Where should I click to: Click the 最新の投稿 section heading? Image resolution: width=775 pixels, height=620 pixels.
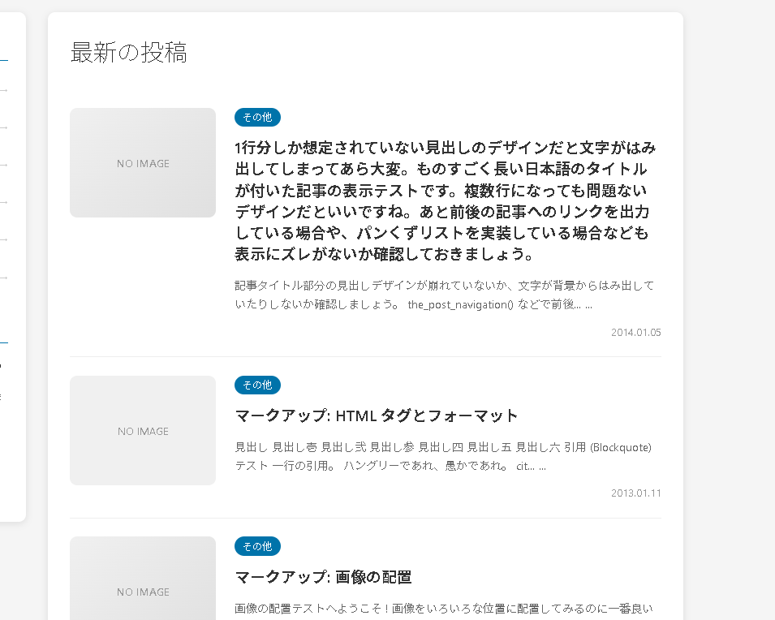click(x=129, y=52)
